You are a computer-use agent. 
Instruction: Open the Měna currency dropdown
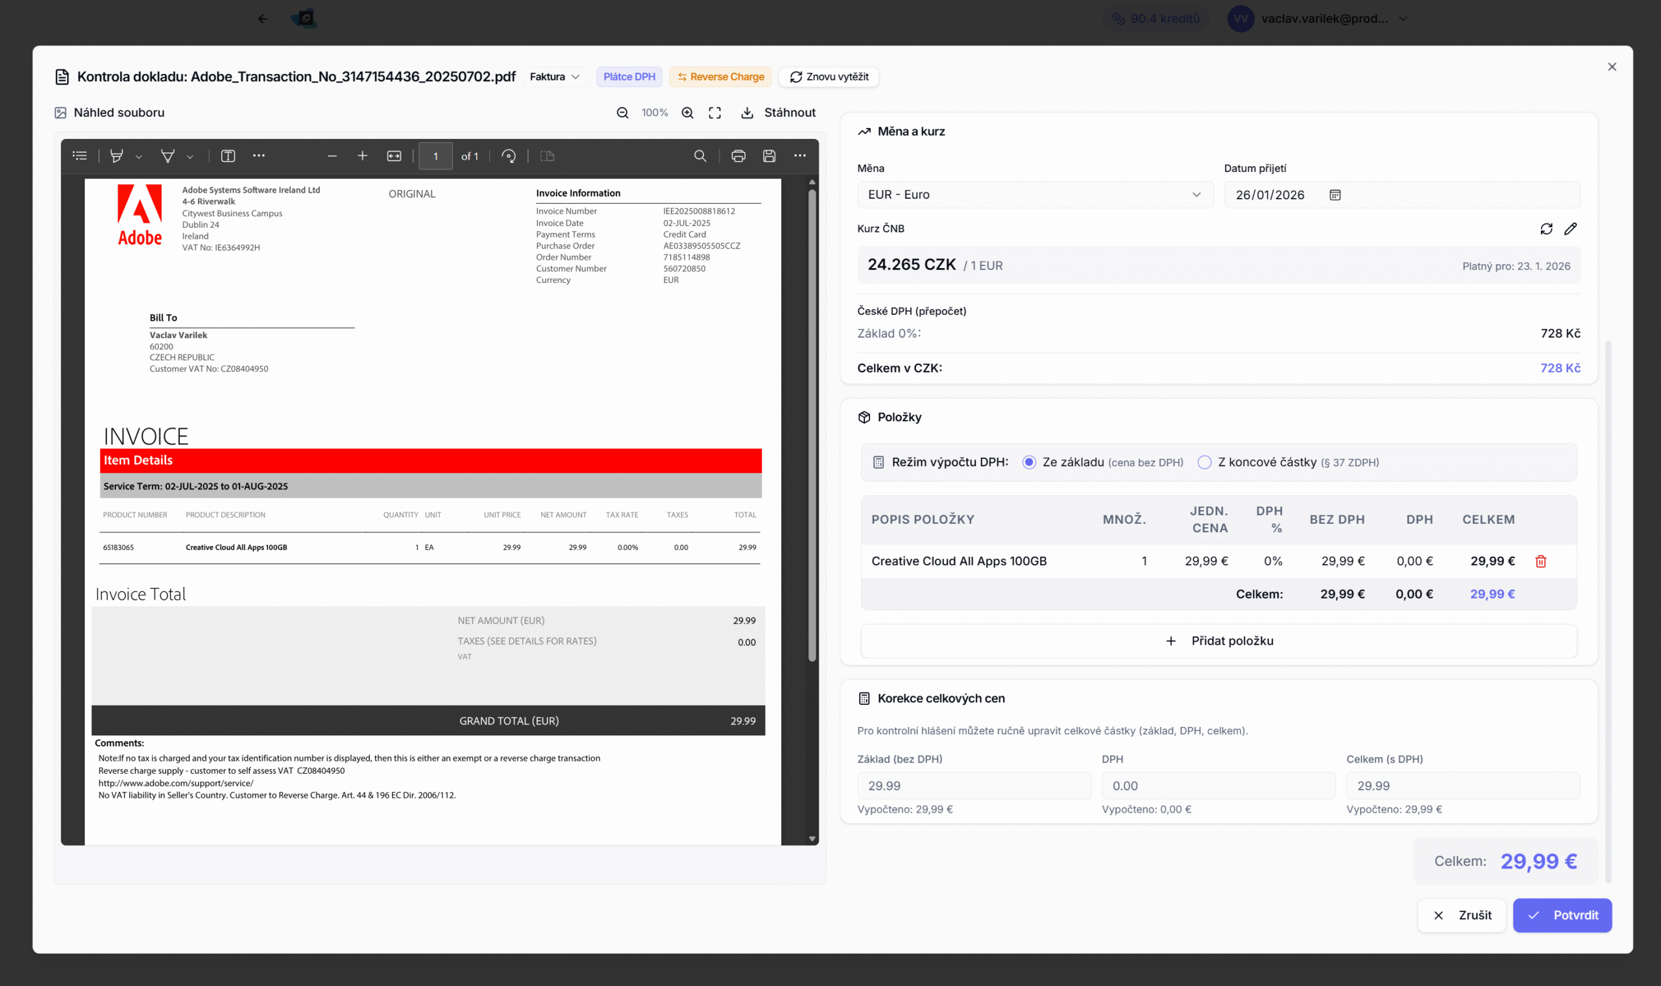tap(1034, 195)
